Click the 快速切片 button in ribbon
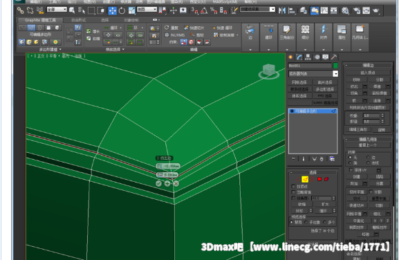 pyautogui.click(x=194, y=28)
